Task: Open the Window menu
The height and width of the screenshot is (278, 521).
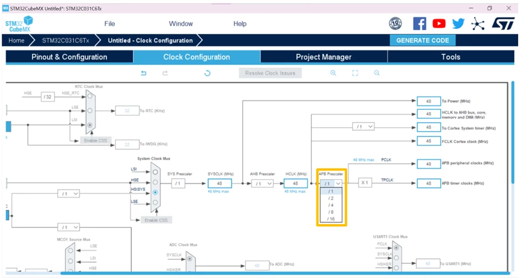Action: pyautogui.click(x=181, y=24)
